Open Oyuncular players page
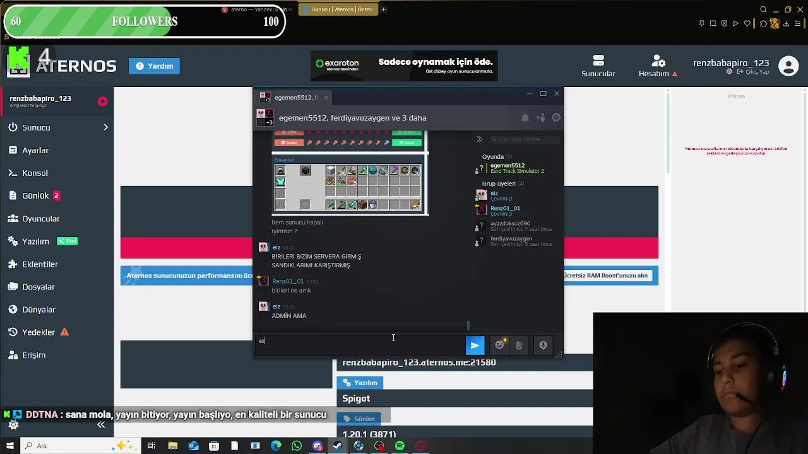The image size is (808, 454). click(x=41, y=219)
